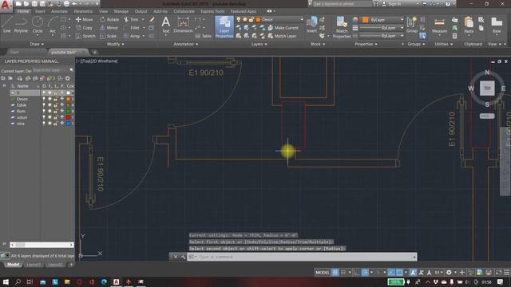Click the TOP face of ViewCube
511x287 pixels.
(487, 88)
